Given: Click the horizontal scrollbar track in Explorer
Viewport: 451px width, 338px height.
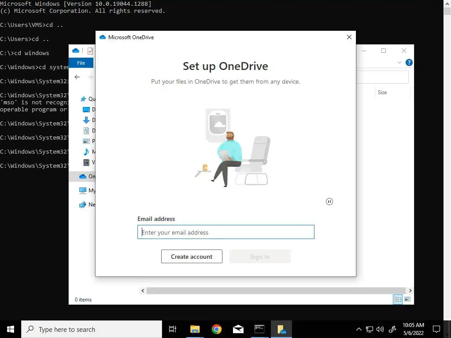Looking at the screenshot, I should pos(276,290).
